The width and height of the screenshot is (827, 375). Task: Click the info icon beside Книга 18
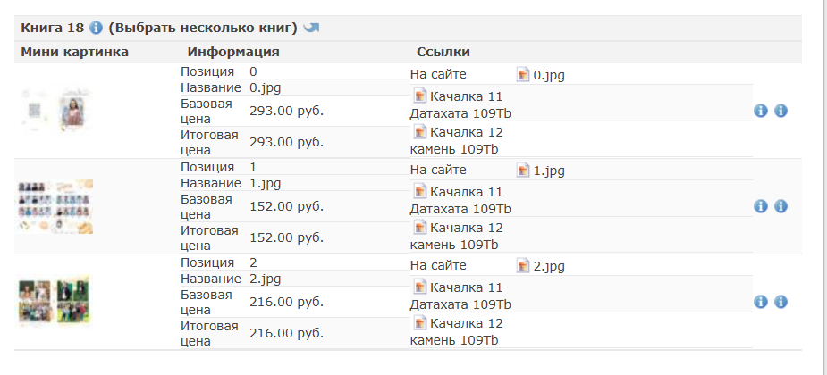coord(96,28)
